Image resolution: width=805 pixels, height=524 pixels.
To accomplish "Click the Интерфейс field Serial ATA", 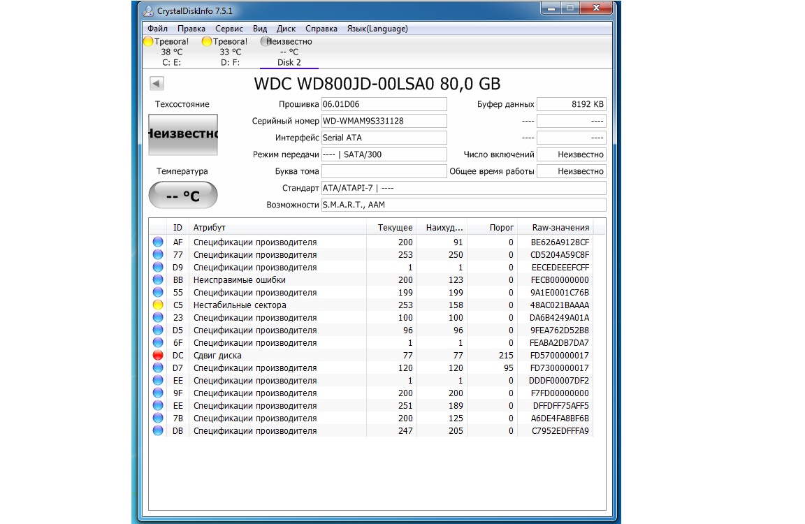I will point(384,138).
